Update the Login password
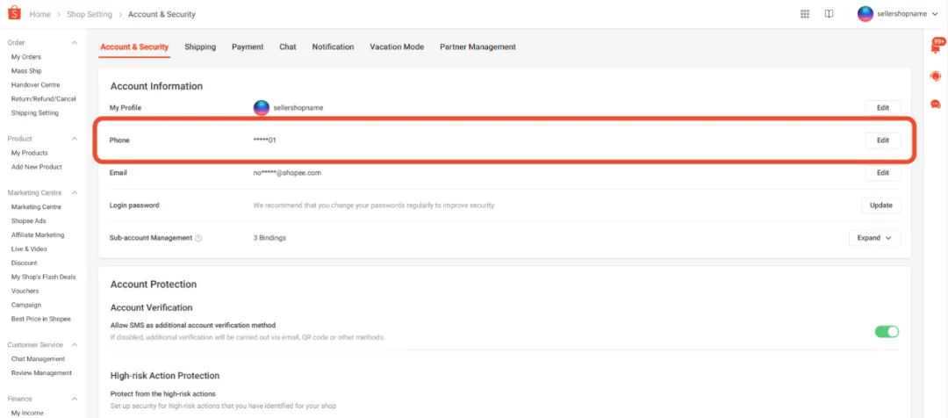Viewport: 948px width, 418px height. click(x=880, y=205)
